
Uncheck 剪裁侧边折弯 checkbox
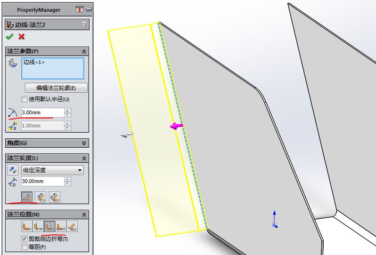24,239
